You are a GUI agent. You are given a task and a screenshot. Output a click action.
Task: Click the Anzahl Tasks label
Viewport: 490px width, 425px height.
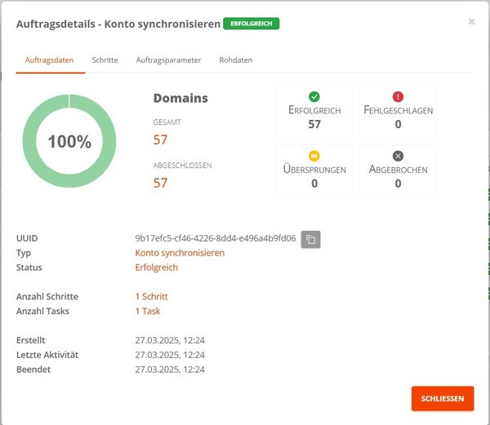[x=42, y=311]
